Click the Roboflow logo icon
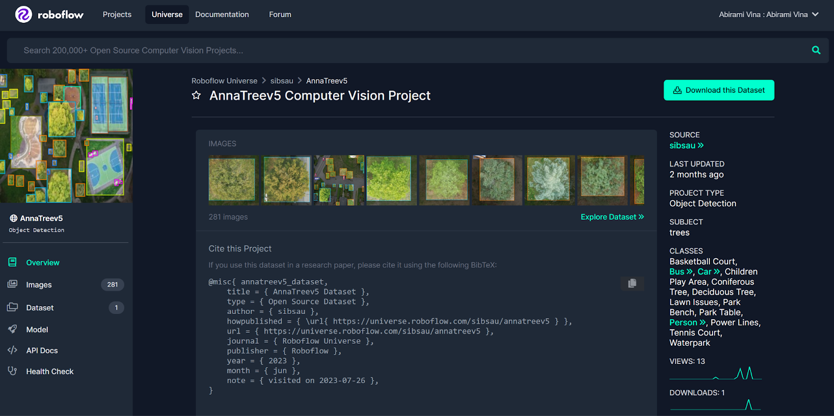 pos(23,15)
